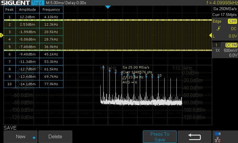Click the Trig'd status indicator
Screen dimensions: 238x143
click(x=38, y=3)
